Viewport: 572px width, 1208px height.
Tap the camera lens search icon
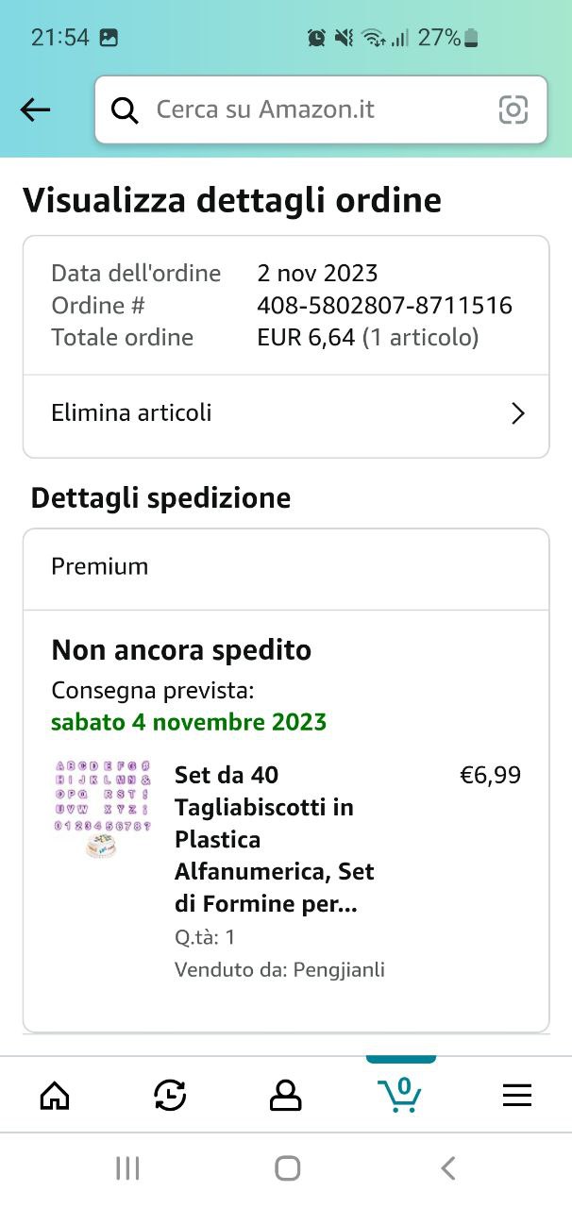(x=513, y=110)
